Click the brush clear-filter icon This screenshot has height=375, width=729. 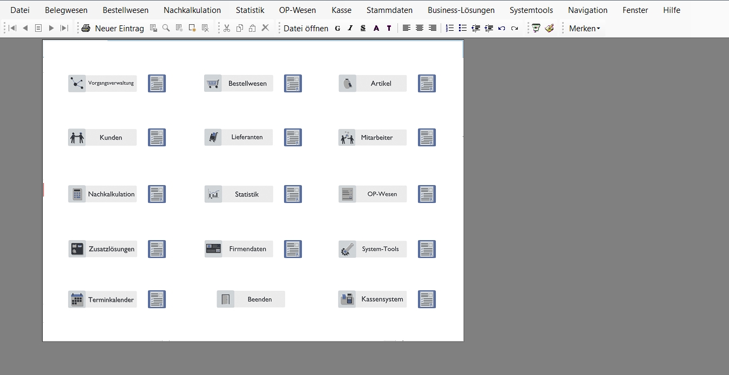pyautogui.click(x=550, y=28)
